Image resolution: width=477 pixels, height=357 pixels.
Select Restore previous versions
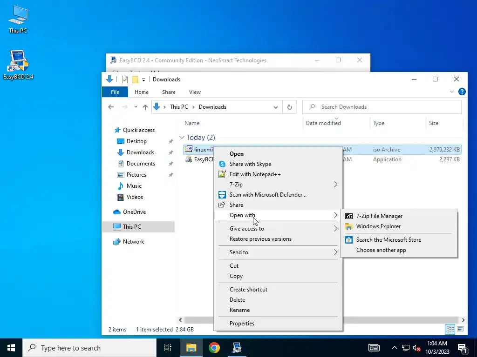click(x=278, y=239)
